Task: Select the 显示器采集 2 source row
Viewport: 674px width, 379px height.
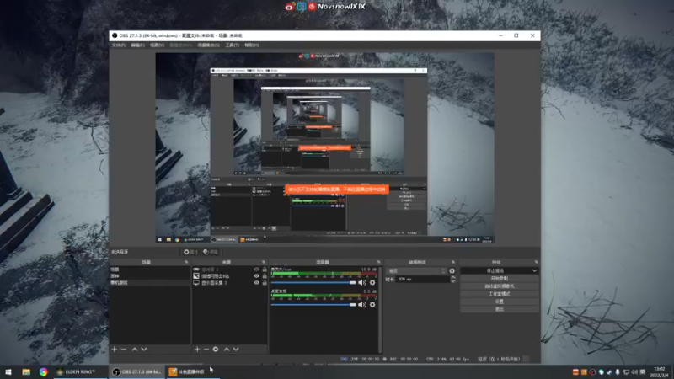Action: click(229, 283)
